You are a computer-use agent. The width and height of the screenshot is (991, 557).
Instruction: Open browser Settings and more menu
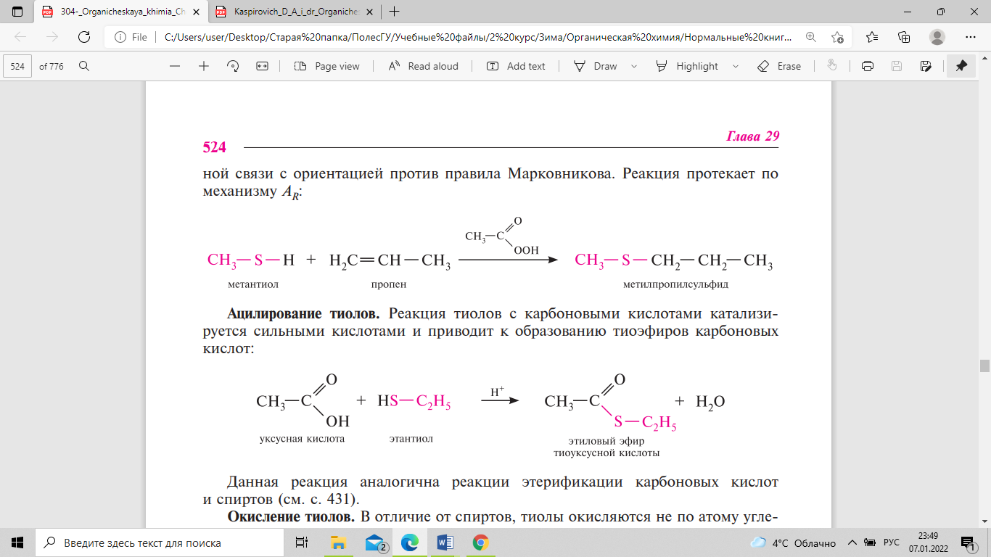point(971,37)
